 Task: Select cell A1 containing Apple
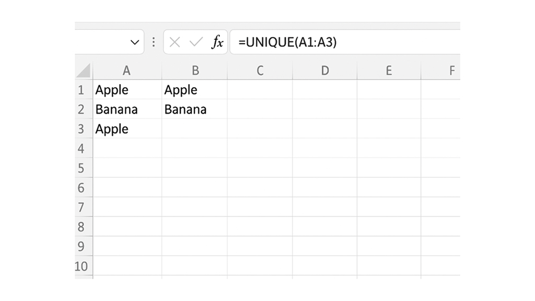pos(126,89)
